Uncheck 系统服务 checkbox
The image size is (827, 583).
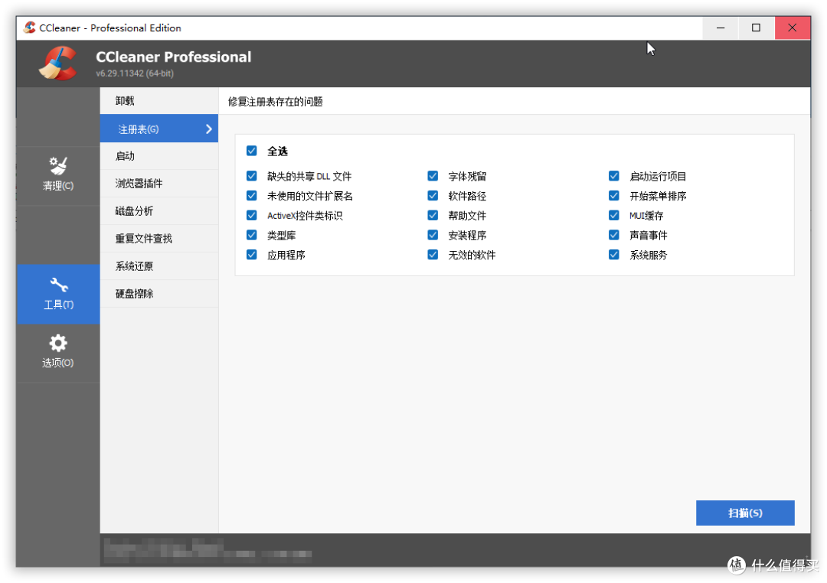pyautogui.click(x=613, y=255)
